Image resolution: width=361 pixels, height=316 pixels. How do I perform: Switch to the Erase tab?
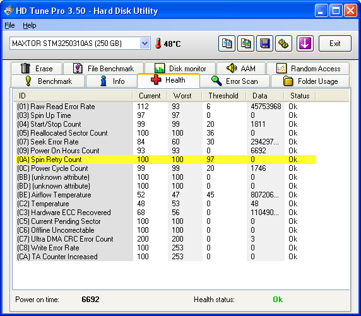[x=37, y=68]
